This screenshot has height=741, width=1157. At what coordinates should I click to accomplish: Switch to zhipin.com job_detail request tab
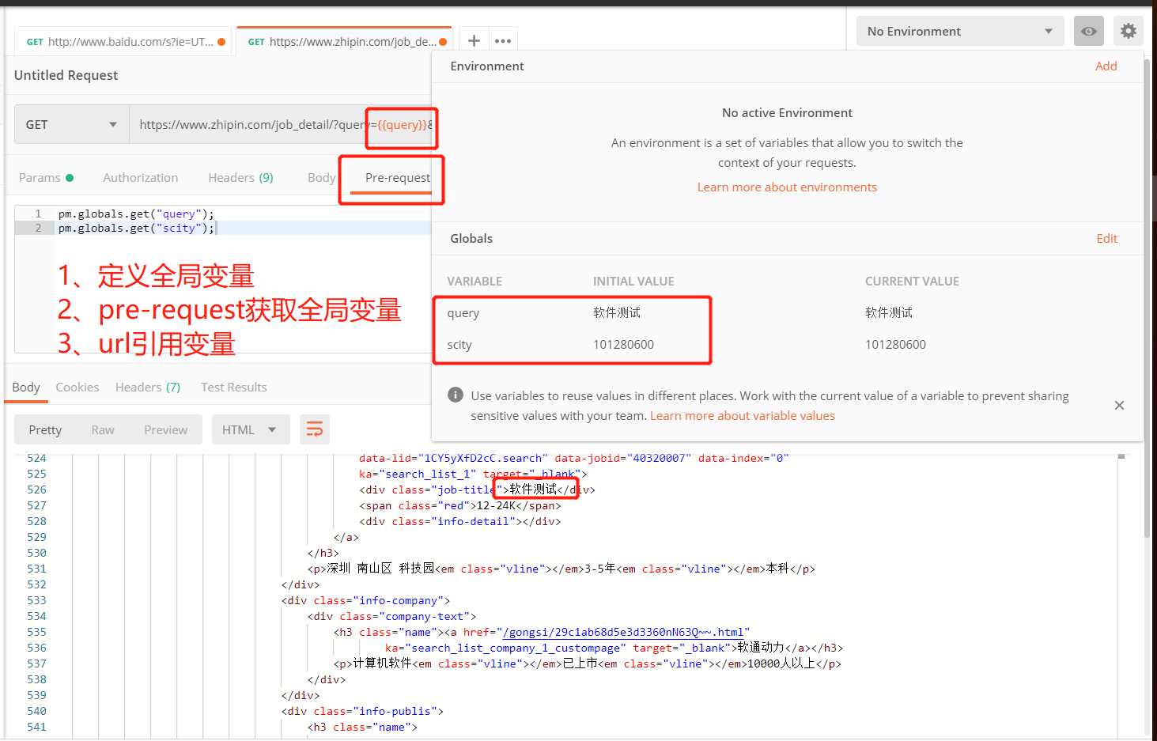pos(344,42)
